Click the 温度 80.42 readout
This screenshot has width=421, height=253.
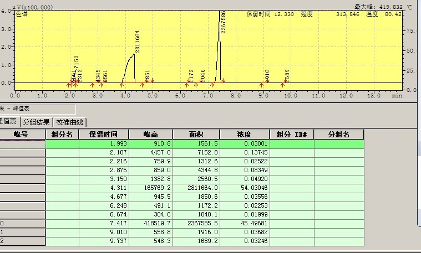[384, 14]
